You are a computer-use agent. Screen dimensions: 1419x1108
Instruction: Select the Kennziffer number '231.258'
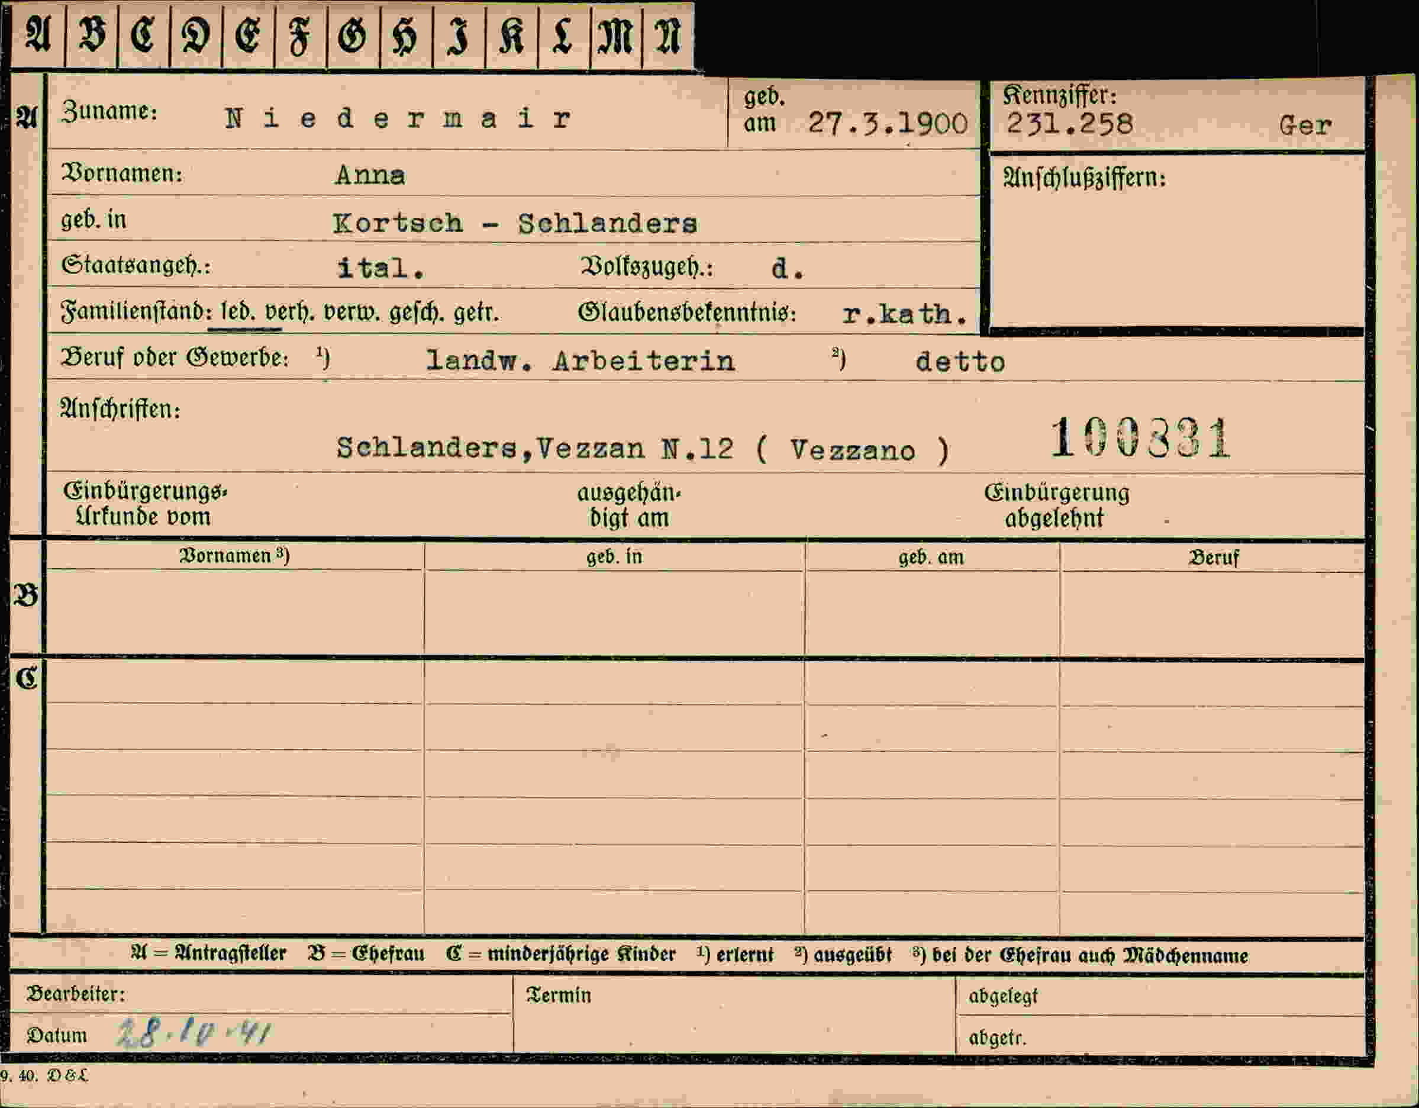coord(1069,124)
